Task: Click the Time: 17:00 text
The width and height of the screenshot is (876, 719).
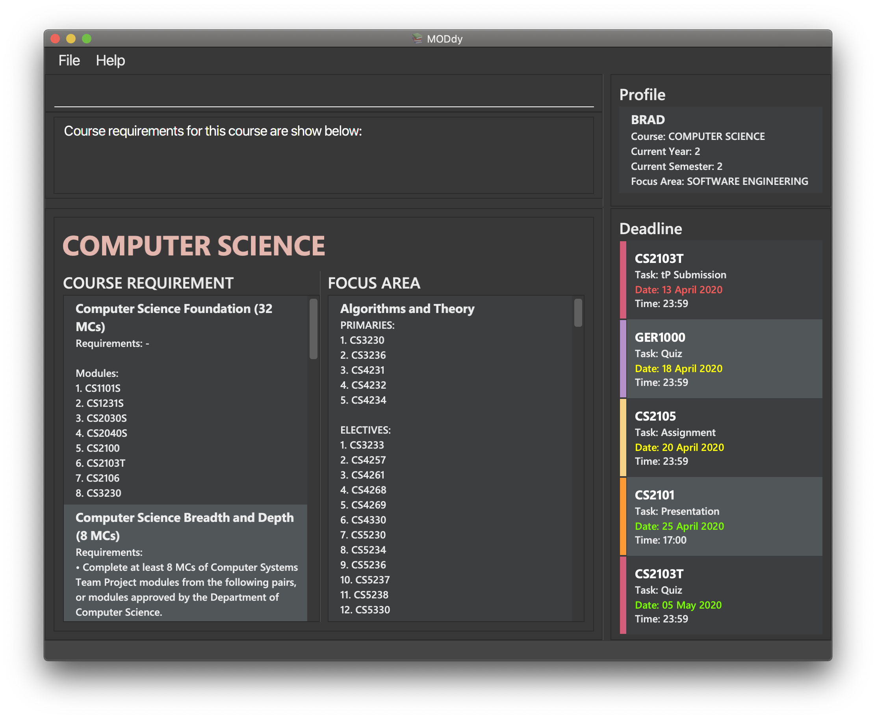Action: (x=661, y=540)
